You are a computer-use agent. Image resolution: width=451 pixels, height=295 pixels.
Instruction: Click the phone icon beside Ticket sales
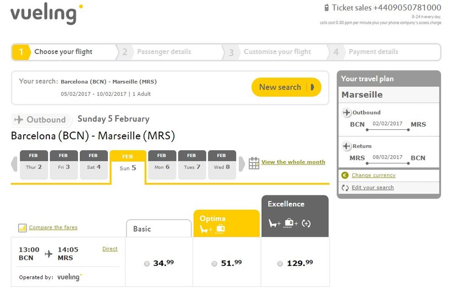[x=327, y=8]
